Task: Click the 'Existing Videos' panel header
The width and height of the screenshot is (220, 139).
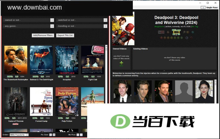Action: tap(141, 49)
